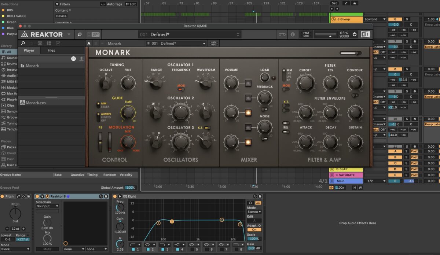Enable EQ Eight band 5 activator
Screen dimensions: 440x255
[191, 250]
